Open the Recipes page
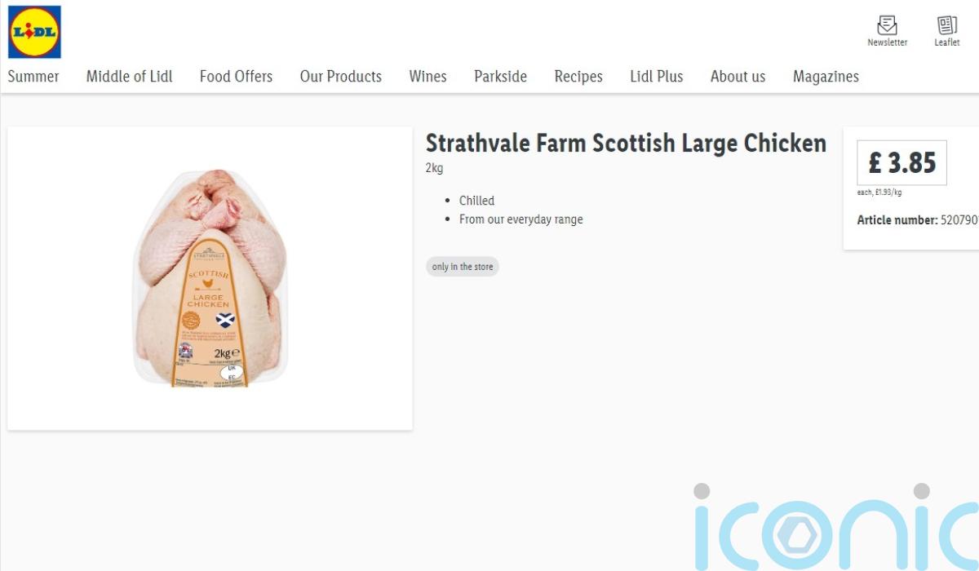 pos(578,77)
